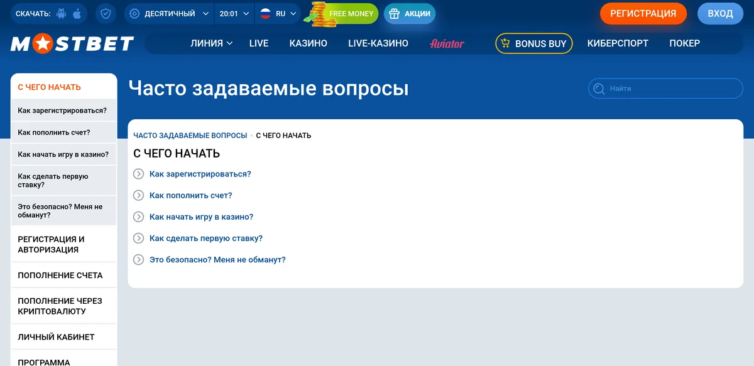This screenshot has height=366, width=754.
Task: Click the cart icon in BONUS BUY
Action: pyautogui.click(x=505, y=43)
